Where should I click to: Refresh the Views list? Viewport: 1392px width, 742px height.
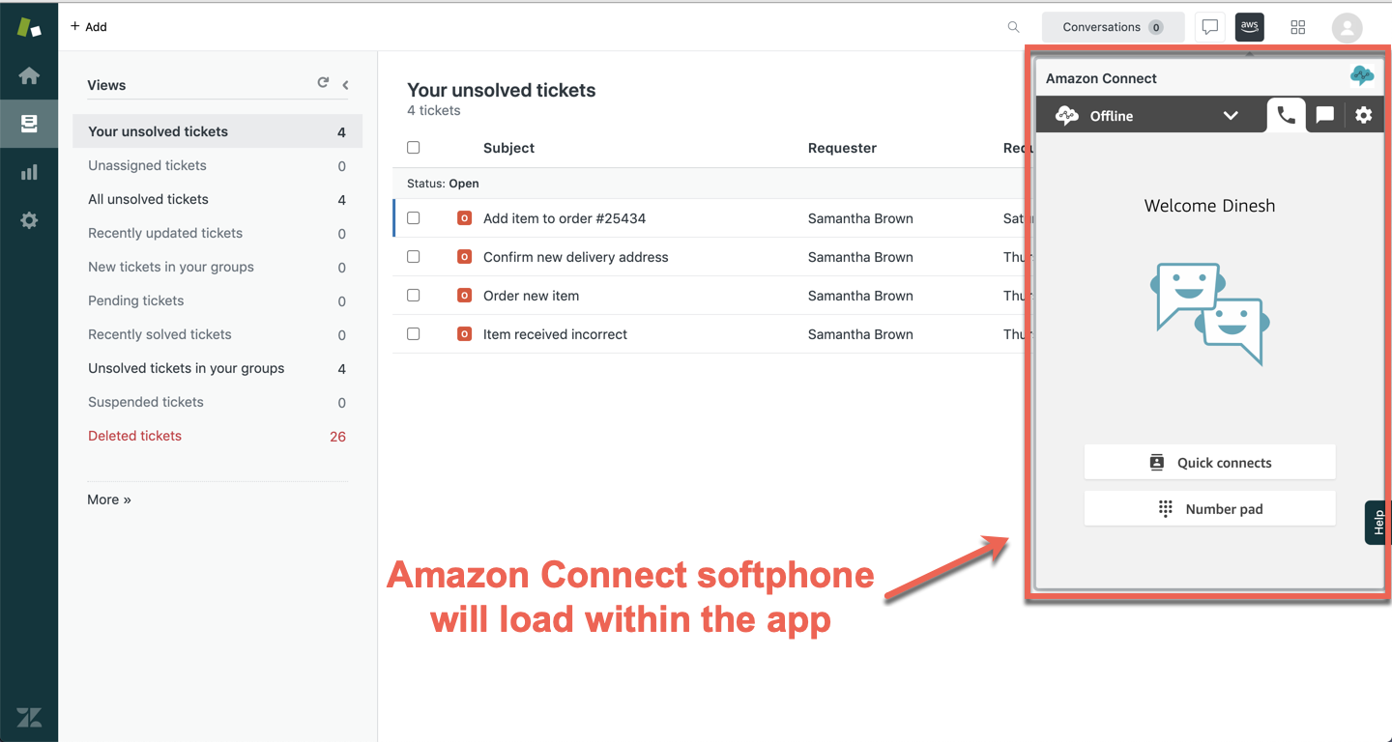point(323,84)
